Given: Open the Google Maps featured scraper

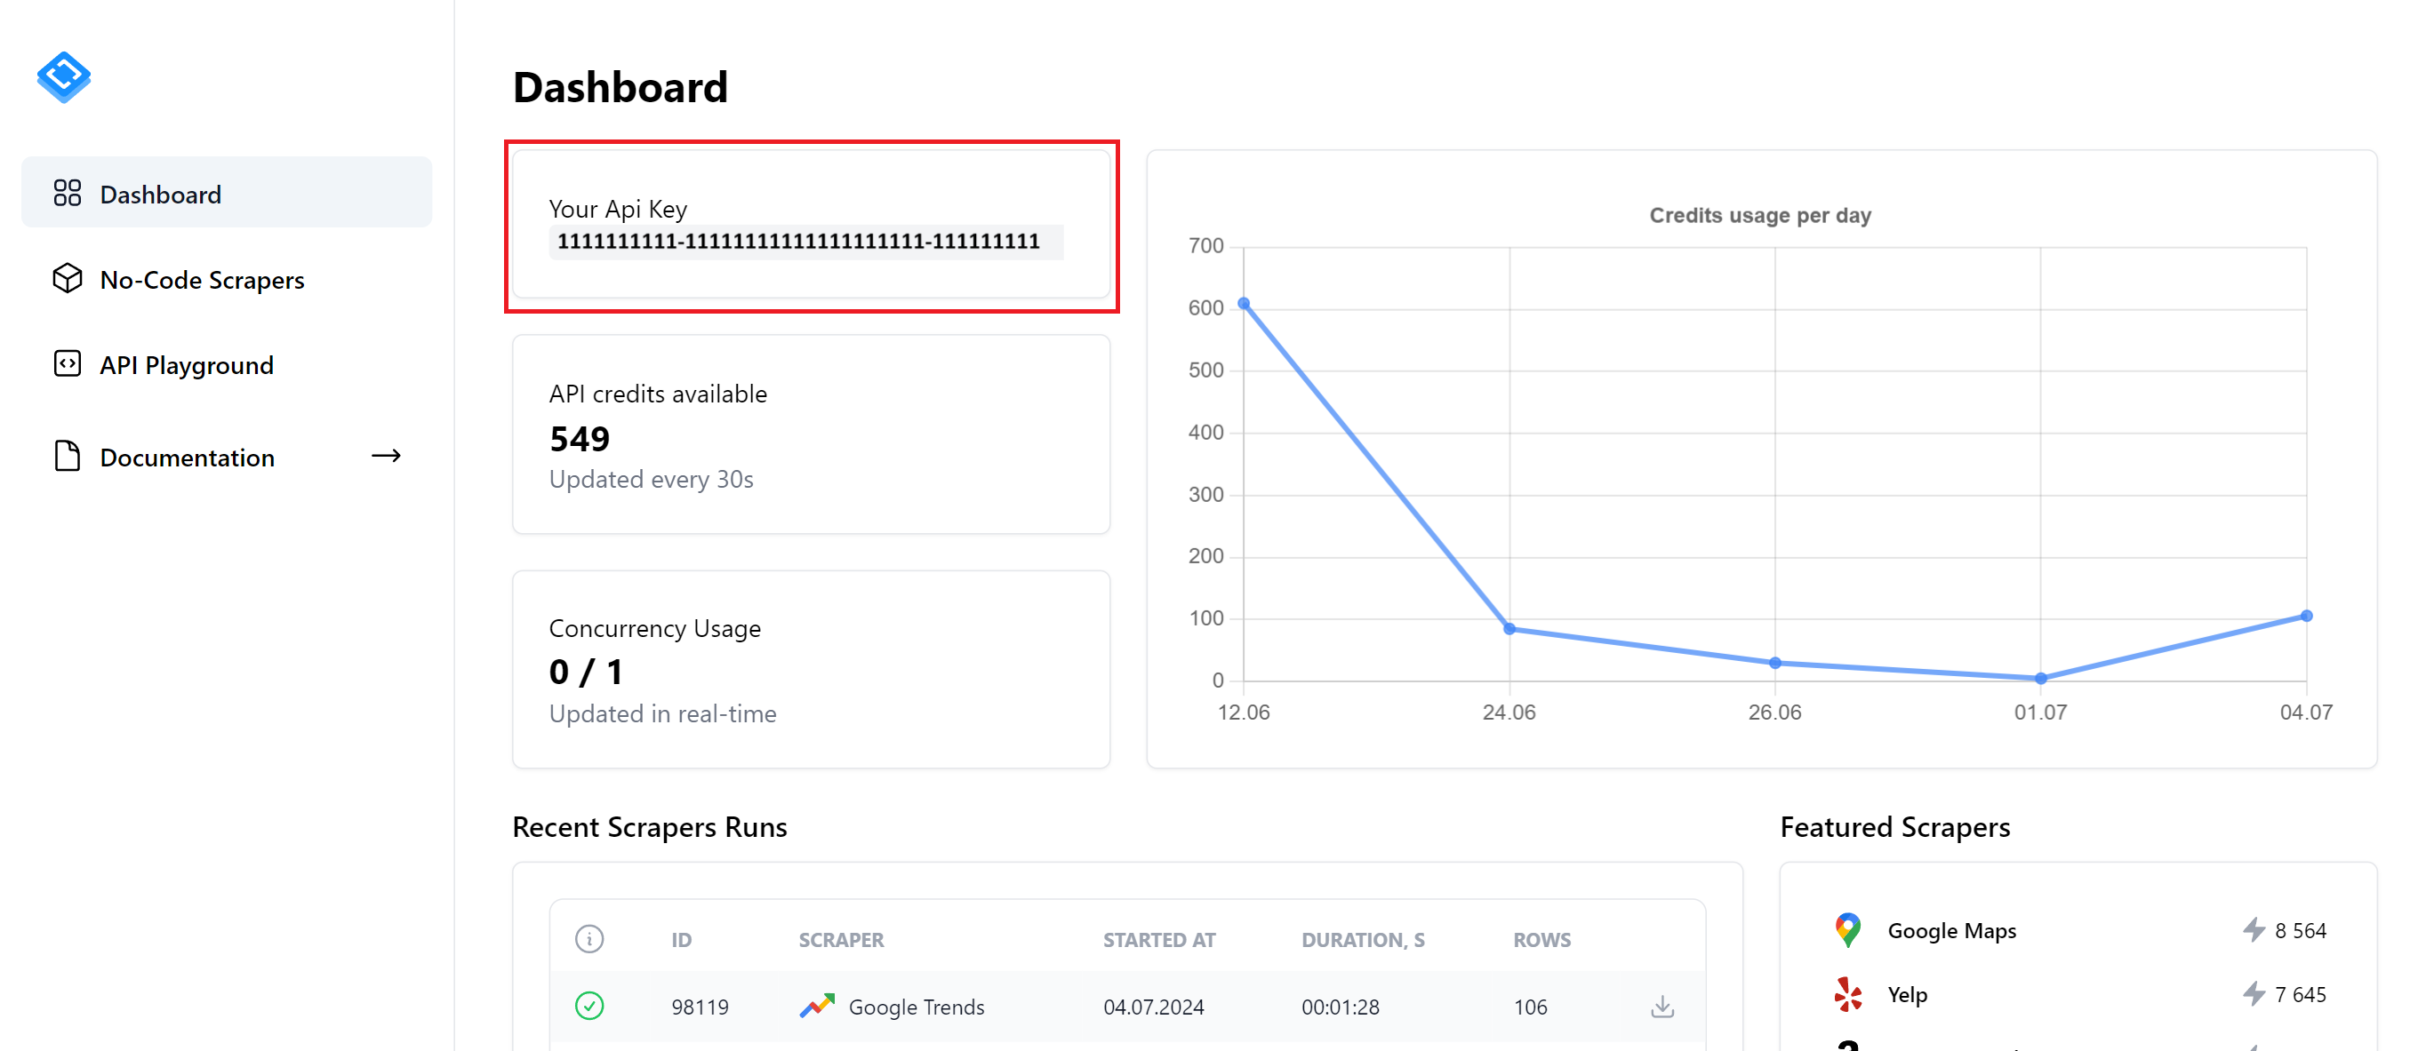Looking at the screenshot, I should tap(1951, 931).
